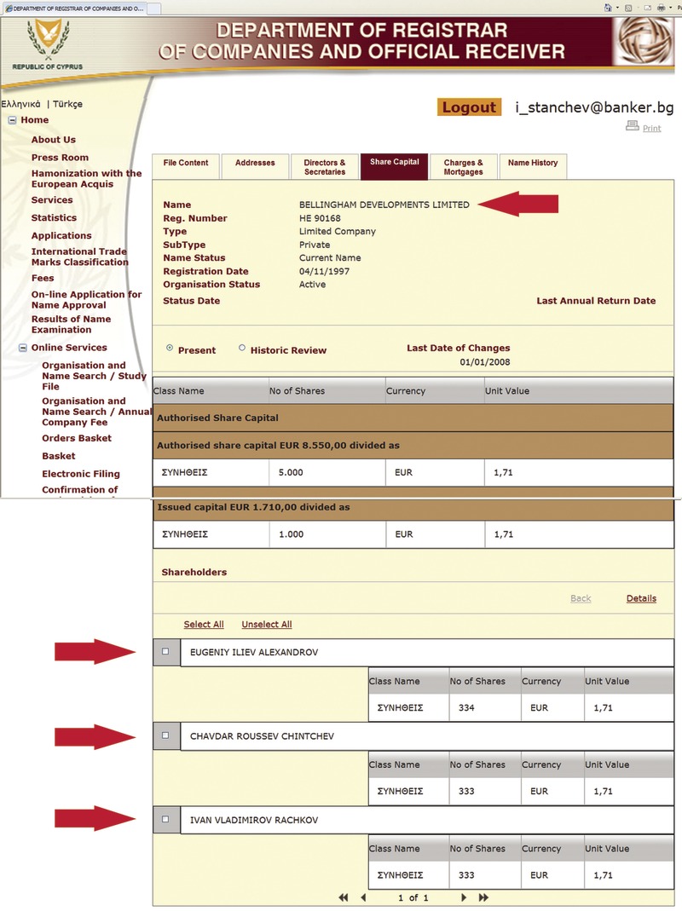The height and width of the screenshot is (911, 682).
Task: Tick checkbox for Chavdar Roussev Chintchev
Action: click(x=165, y=735)
